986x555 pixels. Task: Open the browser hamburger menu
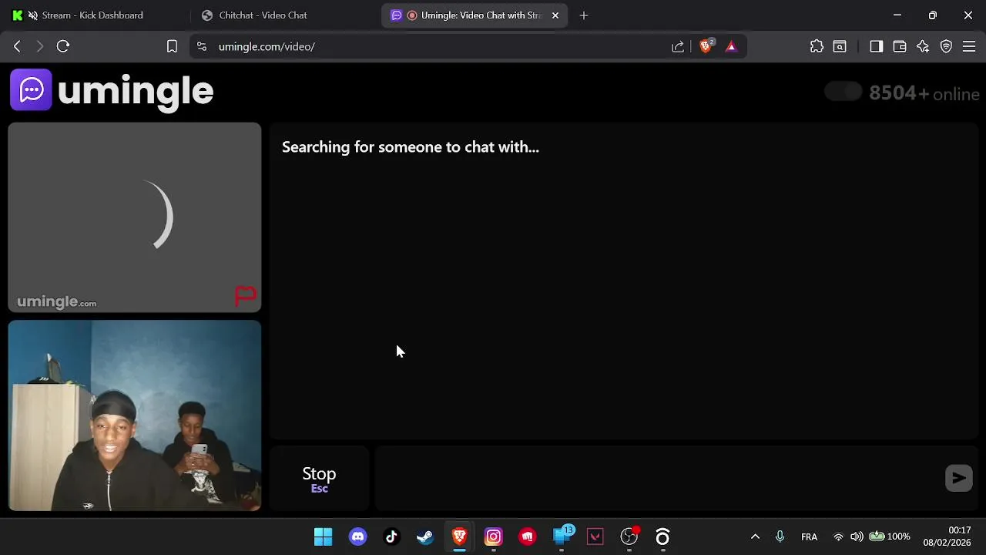[x=969, y=46]
